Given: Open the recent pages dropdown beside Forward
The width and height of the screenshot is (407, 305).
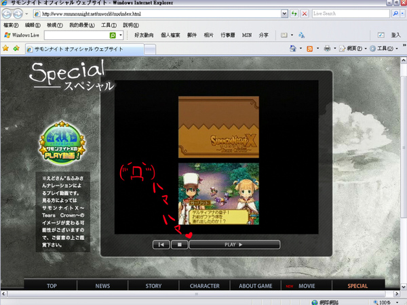Looking at the screenshot, I should pyautogui.click(x=26, y=14).
